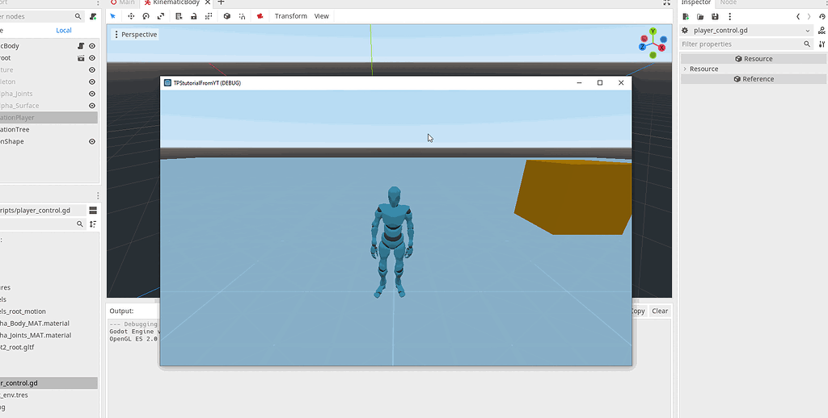Click the FileSystem search magnifier icon
Screen dimensions: 828x418
click(x=80, y=224)
